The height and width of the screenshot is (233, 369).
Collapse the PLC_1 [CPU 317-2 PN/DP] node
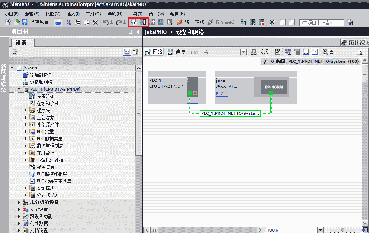tap(19, 89)
